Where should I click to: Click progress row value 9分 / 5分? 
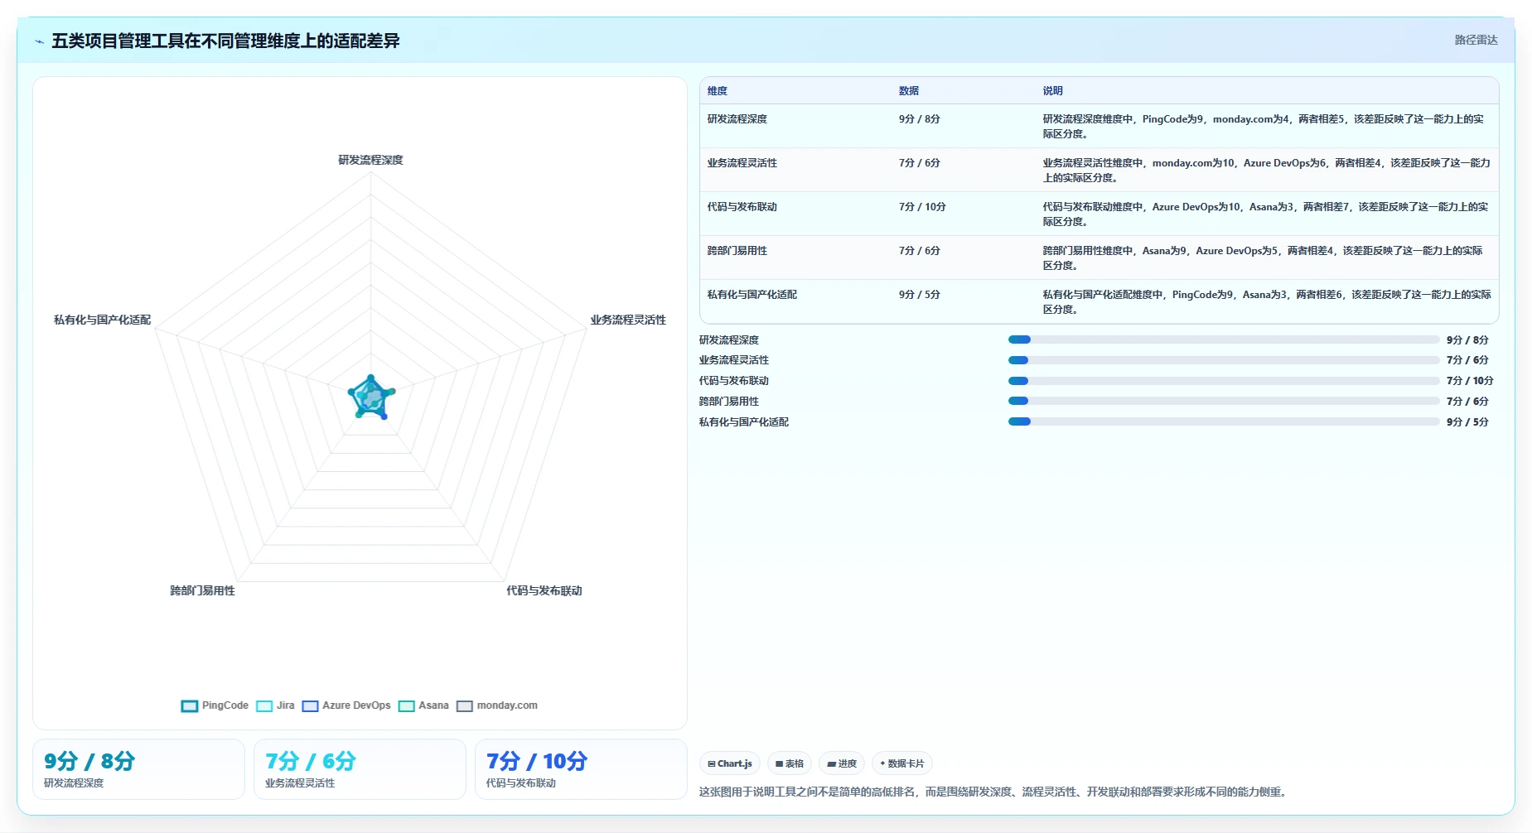click(1467, 422)
